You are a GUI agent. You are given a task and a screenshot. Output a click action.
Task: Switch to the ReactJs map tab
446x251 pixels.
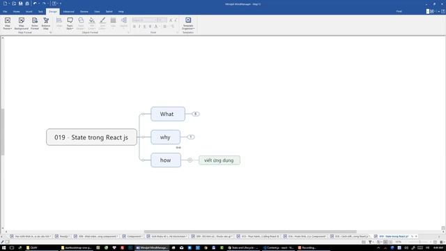pos(62,236)
